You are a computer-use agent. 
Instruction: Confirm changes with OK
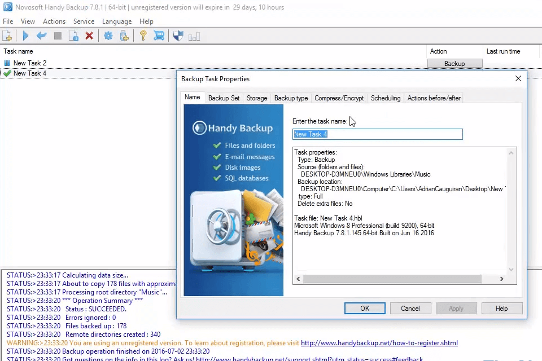tap(365, 308)
